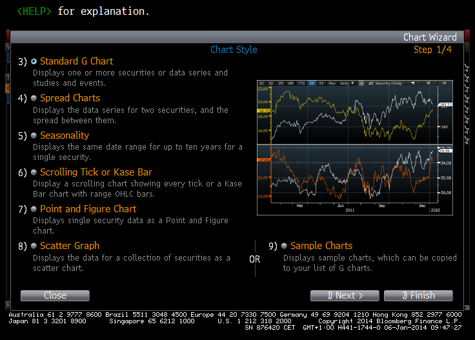Click the 'SN 876420 CET' footer text
The height and width of the screenshot is (340, 475).
(x=270, y=327)
